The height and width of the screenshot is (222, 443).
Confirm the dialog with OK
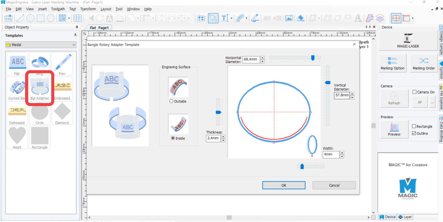tap(284, 185)
